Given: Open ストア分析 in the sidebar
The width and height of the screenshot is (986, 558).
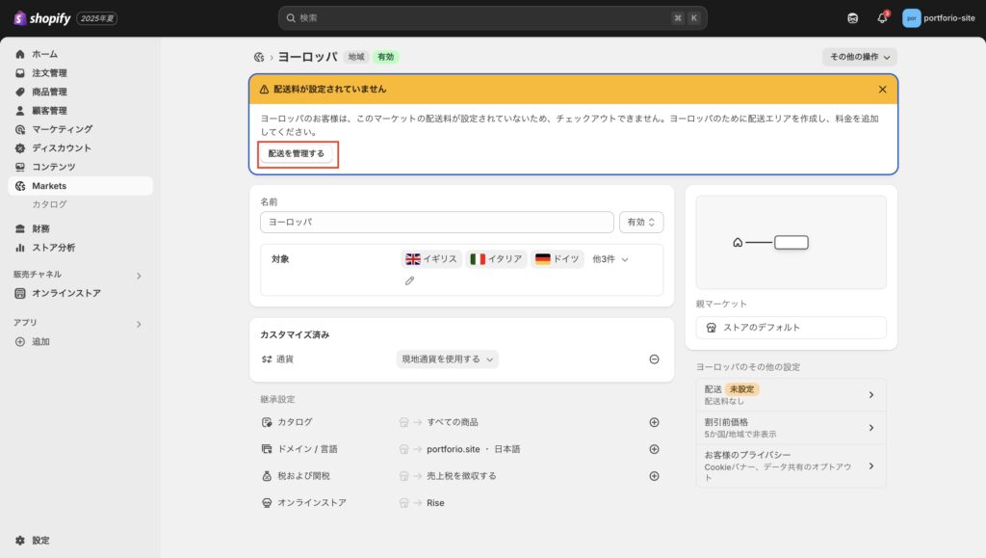Looking at the screenshot, I should point(53,248).
